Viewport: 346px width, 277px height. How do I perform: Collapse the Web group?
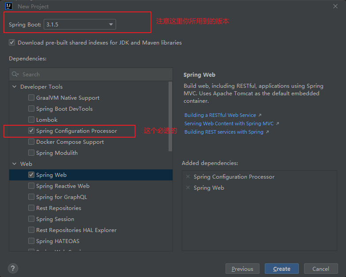15,164
